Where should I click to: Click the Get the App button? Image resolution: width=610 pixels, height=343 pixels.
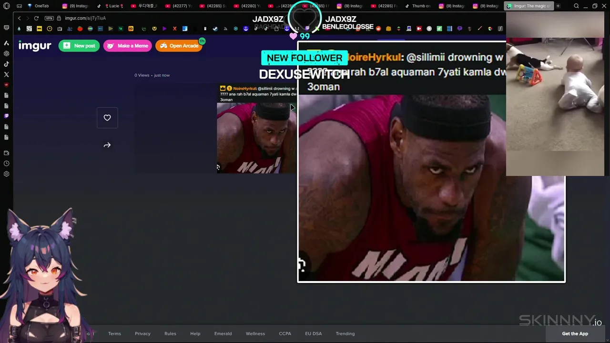tap(575, 333)
